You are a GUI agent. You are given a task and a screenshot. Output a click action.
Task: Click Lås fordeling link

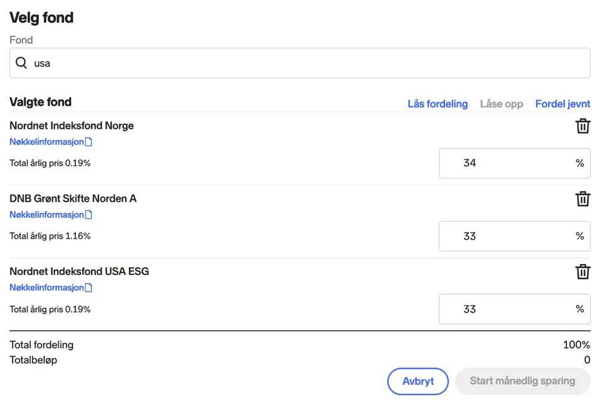click(438, 104)
